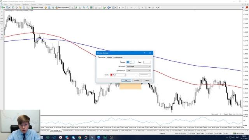This screenshot has width=249, height=140.
Task: Select the Параметры tab in dialog
Action: 102,57
